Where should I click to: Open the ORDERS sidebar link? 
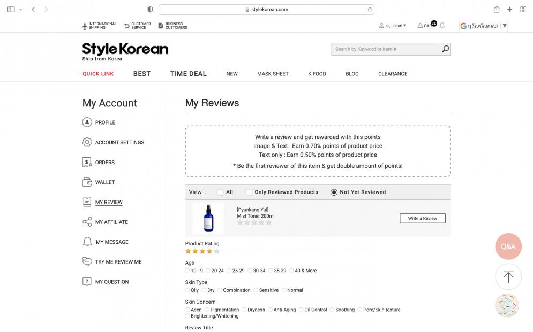pos(104,163)
